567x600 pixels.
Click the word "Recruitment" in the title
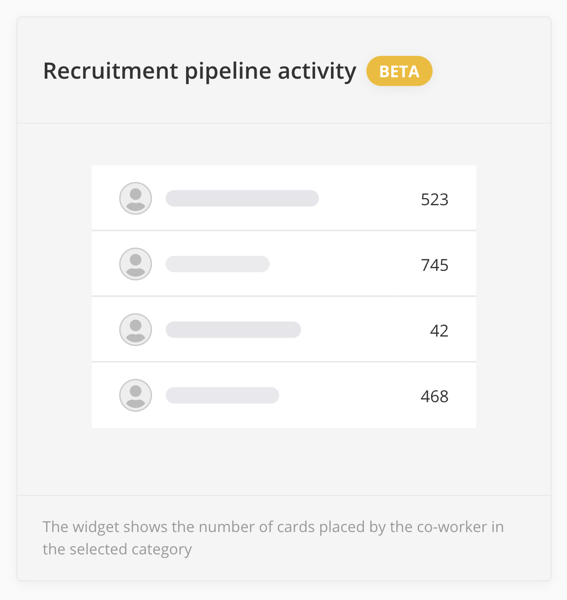[x=110, y=71]
